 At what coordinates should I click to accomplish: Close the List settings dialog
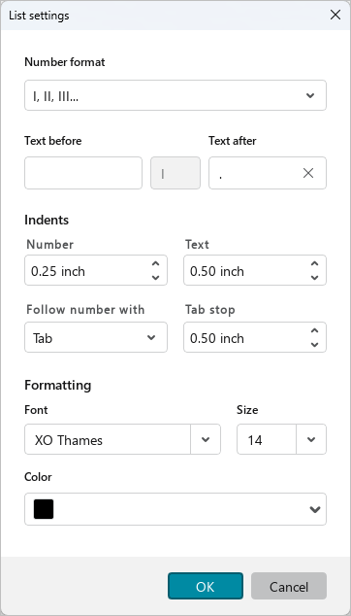pyautogui.click(x=335, y=16)
